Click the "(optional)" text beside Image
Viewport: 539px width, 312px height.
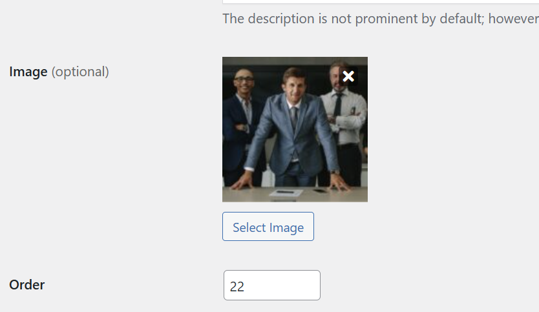[80, 72]
